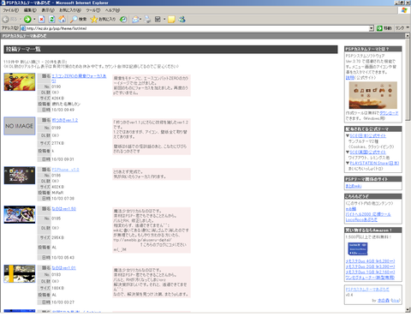Open the Mail toolbar button
This screenshot has width=411, height=329.
[x=135, y=20]
